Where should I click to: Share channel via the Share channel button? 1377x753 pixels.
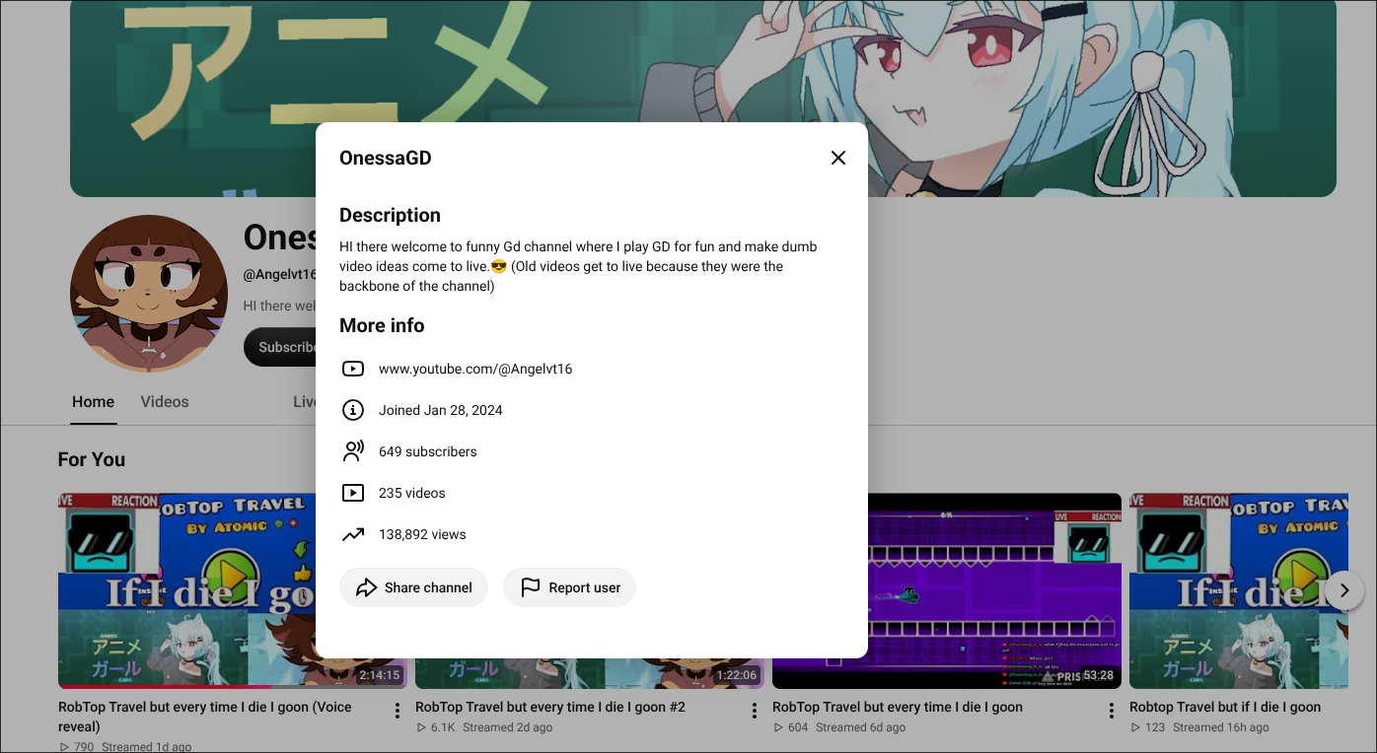tap(413, 587)
